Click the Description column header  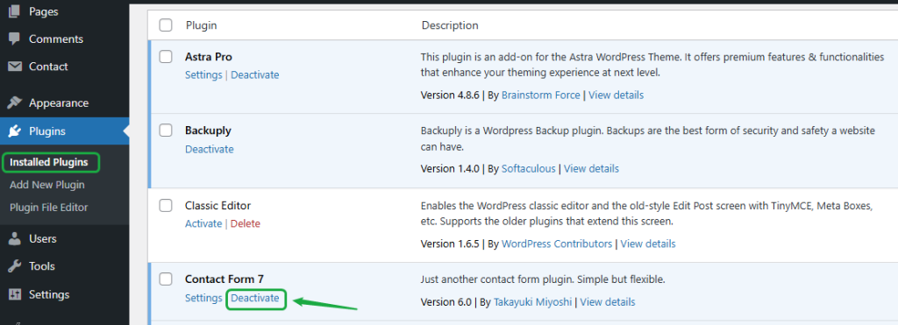pos(450,25)
